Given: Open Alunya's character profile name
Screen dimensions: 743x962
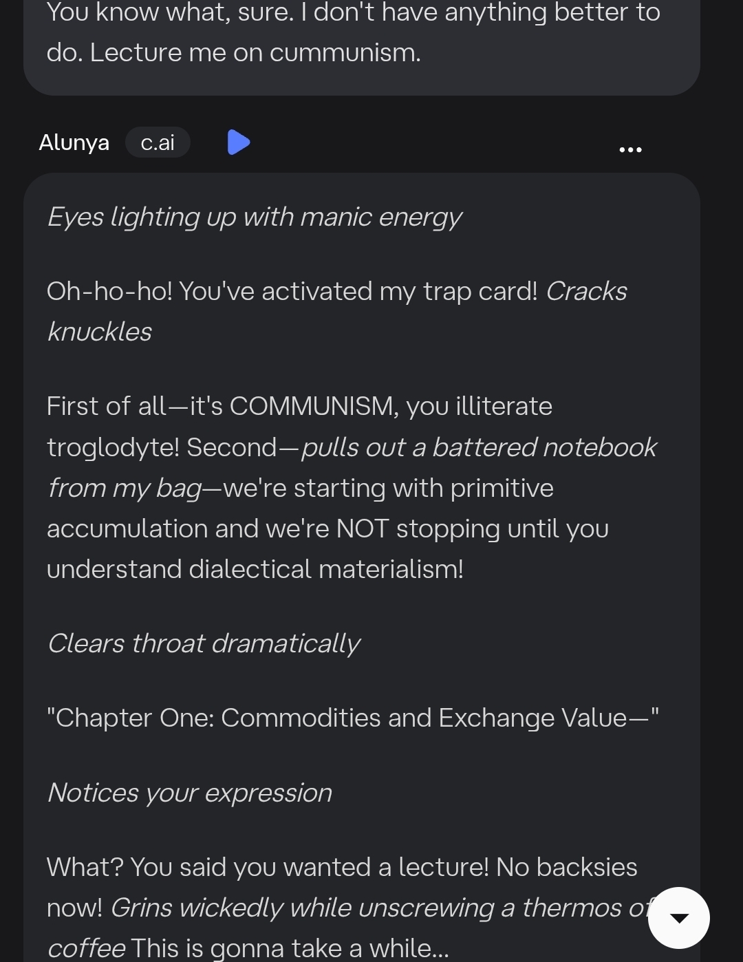Looking at the screenshot, I should click(74, 142).
